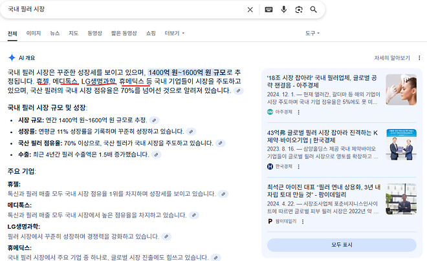
Task: Click link icon after 휴메딕스 description
Action: 215,258
